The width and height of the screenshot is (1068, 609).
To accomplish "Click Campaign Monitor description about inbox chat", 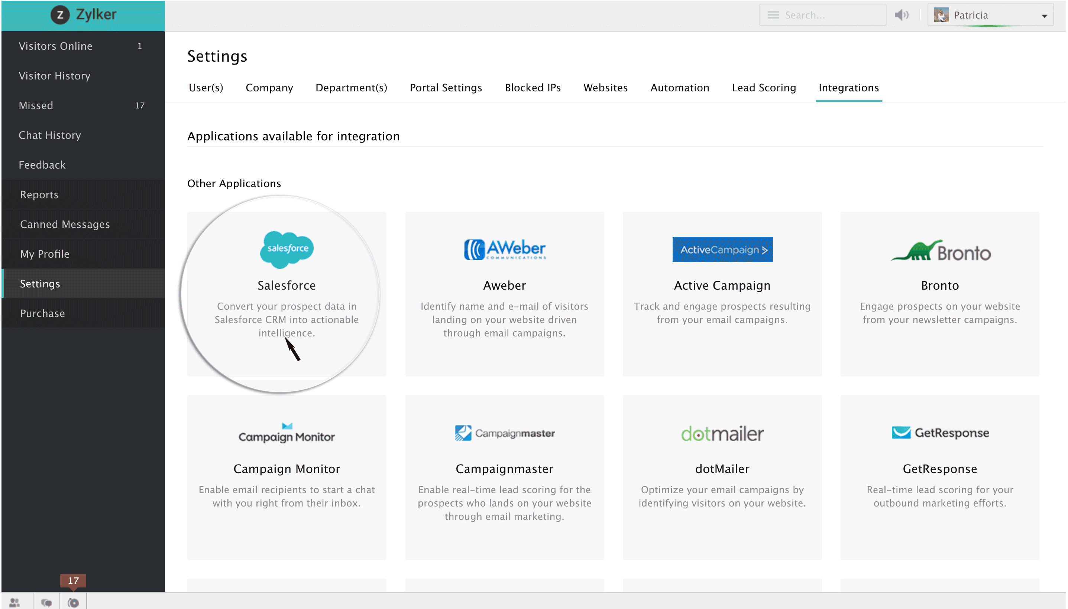I will tap(287, 496).
